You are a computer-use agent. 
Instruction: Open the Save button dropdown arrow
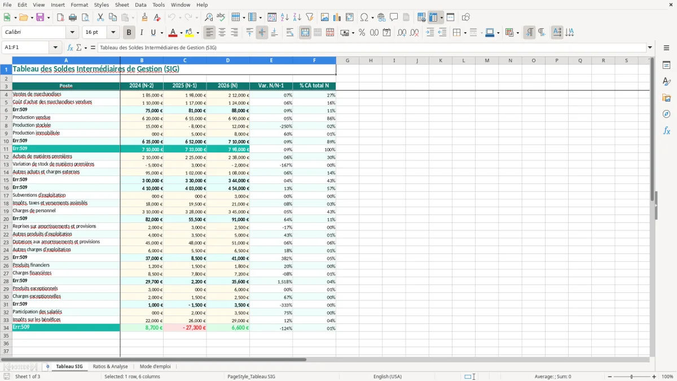(x=48, y=17)
